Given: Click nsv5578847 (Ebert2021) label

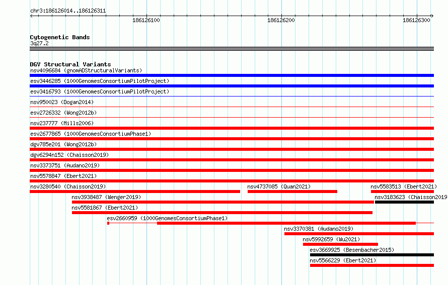Looking at the screenshot, I should click(x=63, y=176).
